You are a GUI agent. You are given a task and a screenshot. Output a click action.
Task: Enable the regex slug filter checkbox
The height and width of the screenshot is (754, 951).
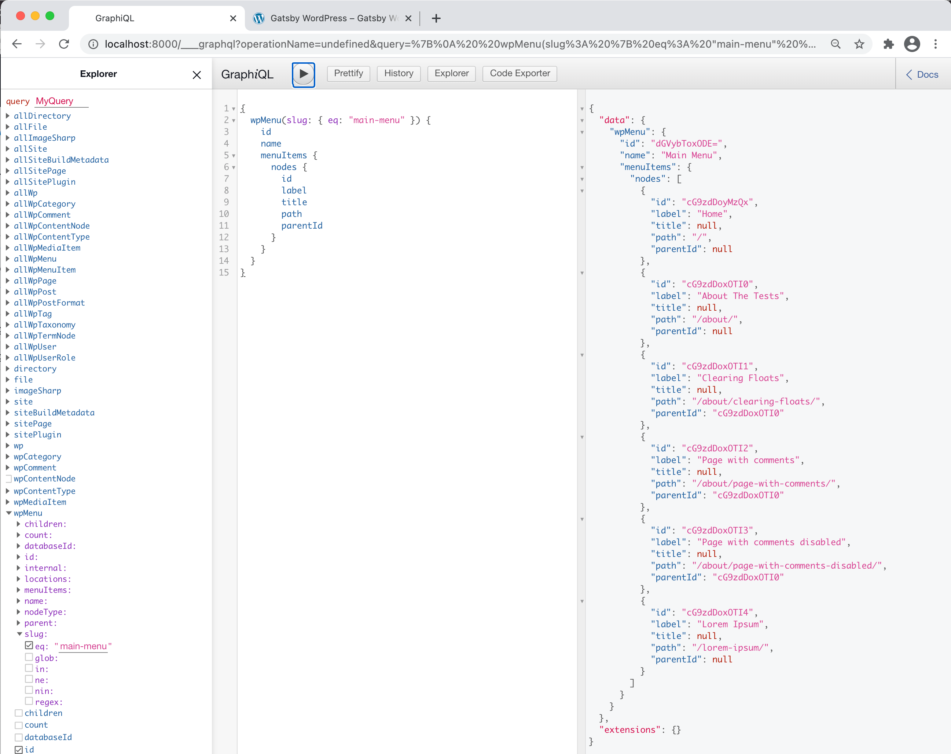[29, 701]
